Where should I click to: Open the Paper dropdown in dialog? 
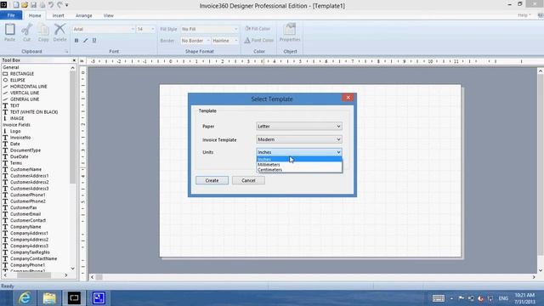[x=299, y=127]
